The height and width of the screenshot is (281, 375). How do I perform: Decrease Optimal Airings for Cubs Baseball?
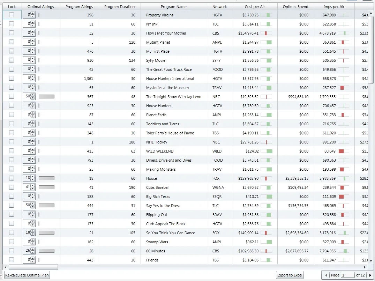(33, 188)
